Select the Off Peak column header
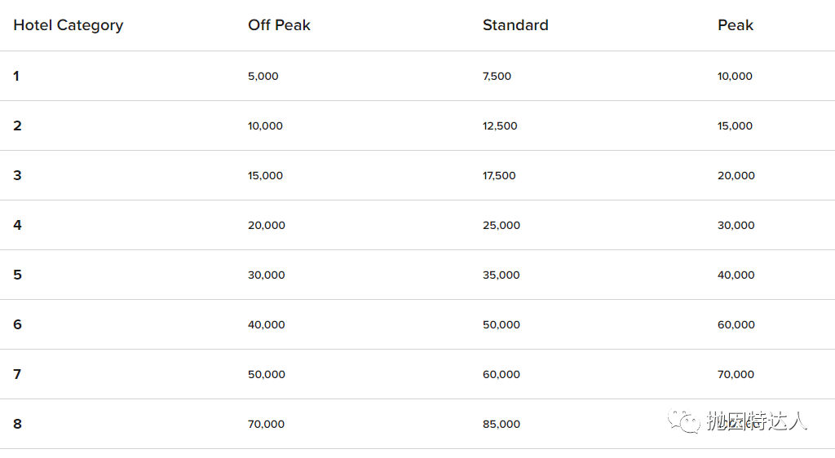The image size is (835, 458). tap(279, 25)
